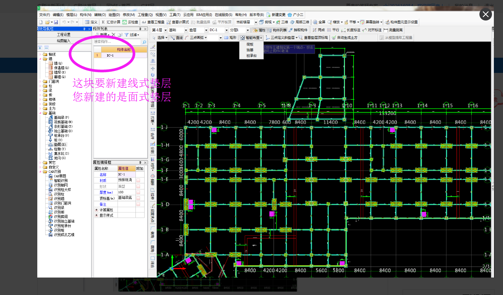
Task: Choose 桩承台 from smart layout menu
Action: tap(251, 55)
